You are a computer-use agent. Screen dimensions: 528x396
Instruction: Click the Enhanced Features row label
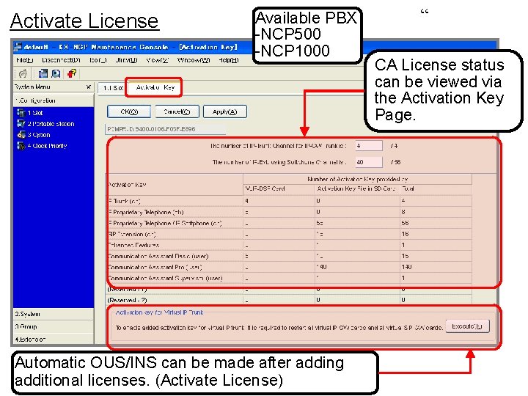coord(133,245)
